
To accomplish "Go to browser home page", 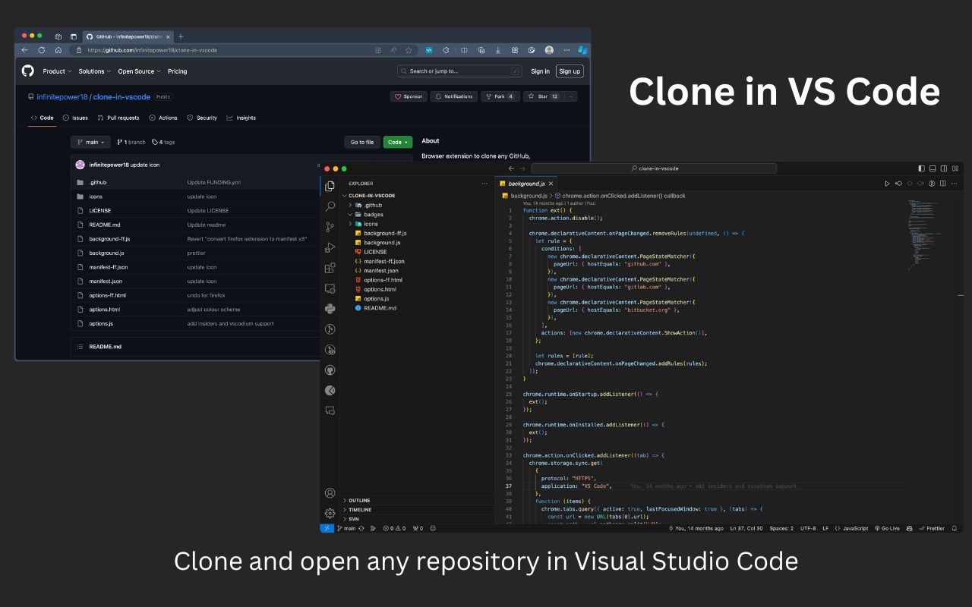I will (58, 50).
